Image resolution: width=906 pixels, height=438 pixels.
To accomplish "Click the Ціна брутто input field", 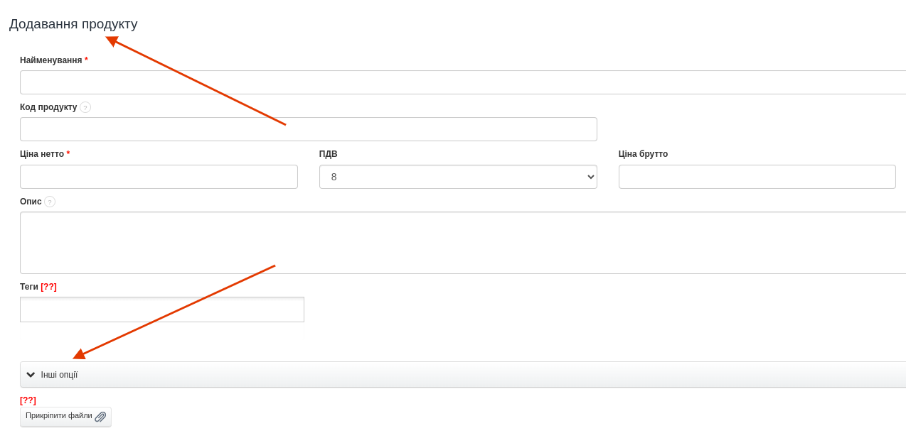I will click(757, 177).
